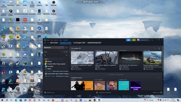The image size is (181, 102).
Task: Open Task View in the taskbar
Action: (11, 100)
